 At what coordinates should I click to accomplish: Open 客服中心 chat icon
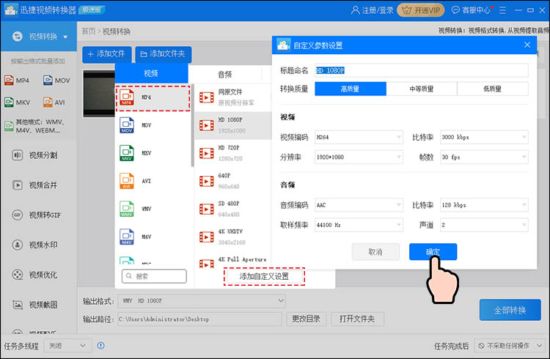(455, 10)
